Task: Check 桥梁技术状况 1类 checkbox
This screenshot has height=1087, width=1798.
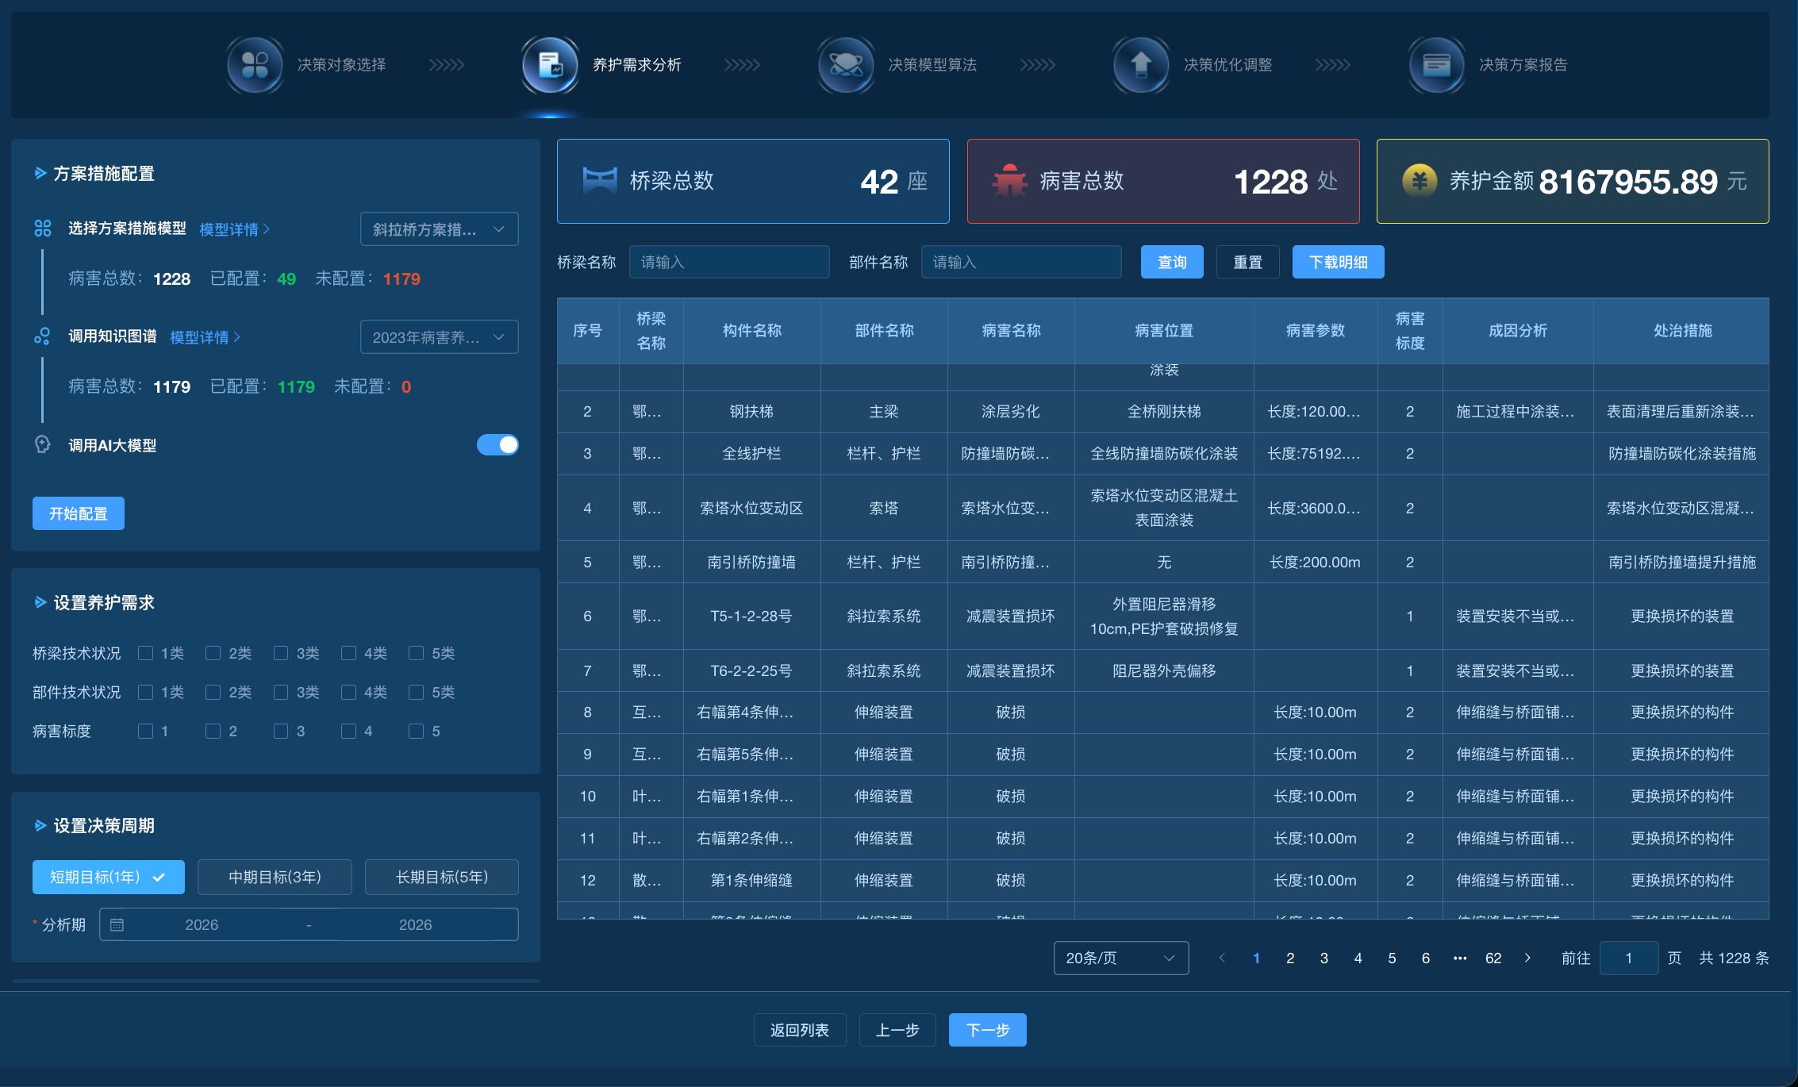Action: (145, 653)
